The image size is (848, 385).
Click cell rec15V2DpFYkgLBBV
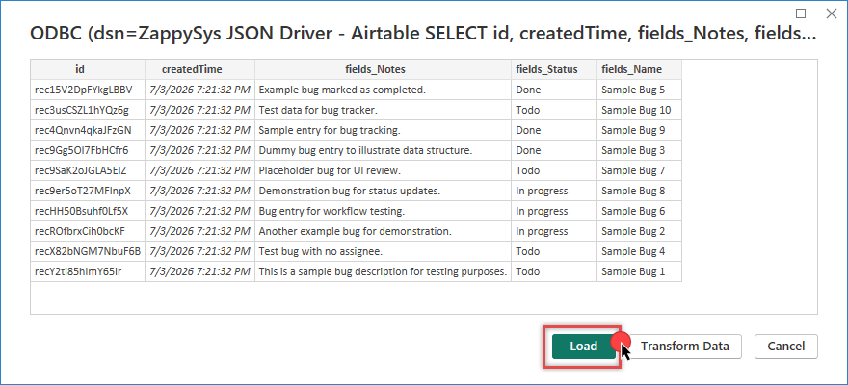pyautogui.click(x=88, y=90)
